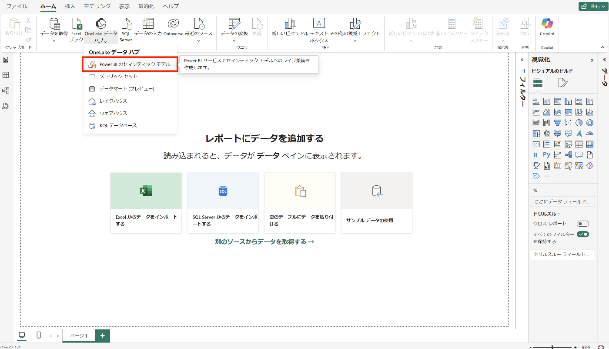Add a new page with plus button

(103, 336)
